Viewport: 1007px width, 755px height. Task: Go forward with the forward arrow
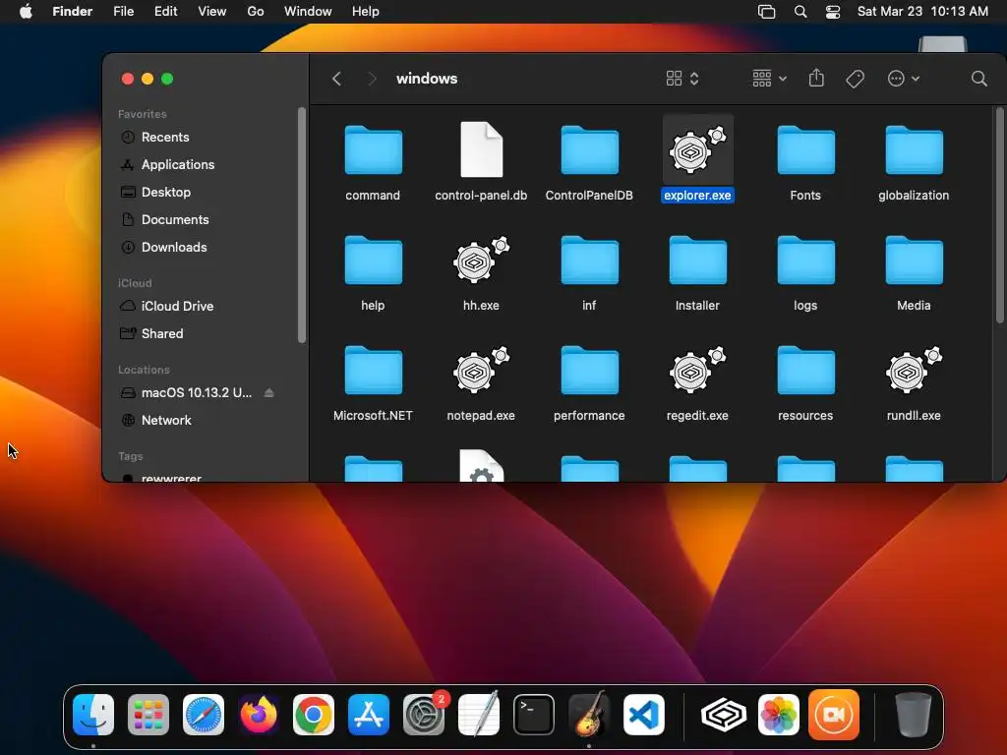click(371, 79)
